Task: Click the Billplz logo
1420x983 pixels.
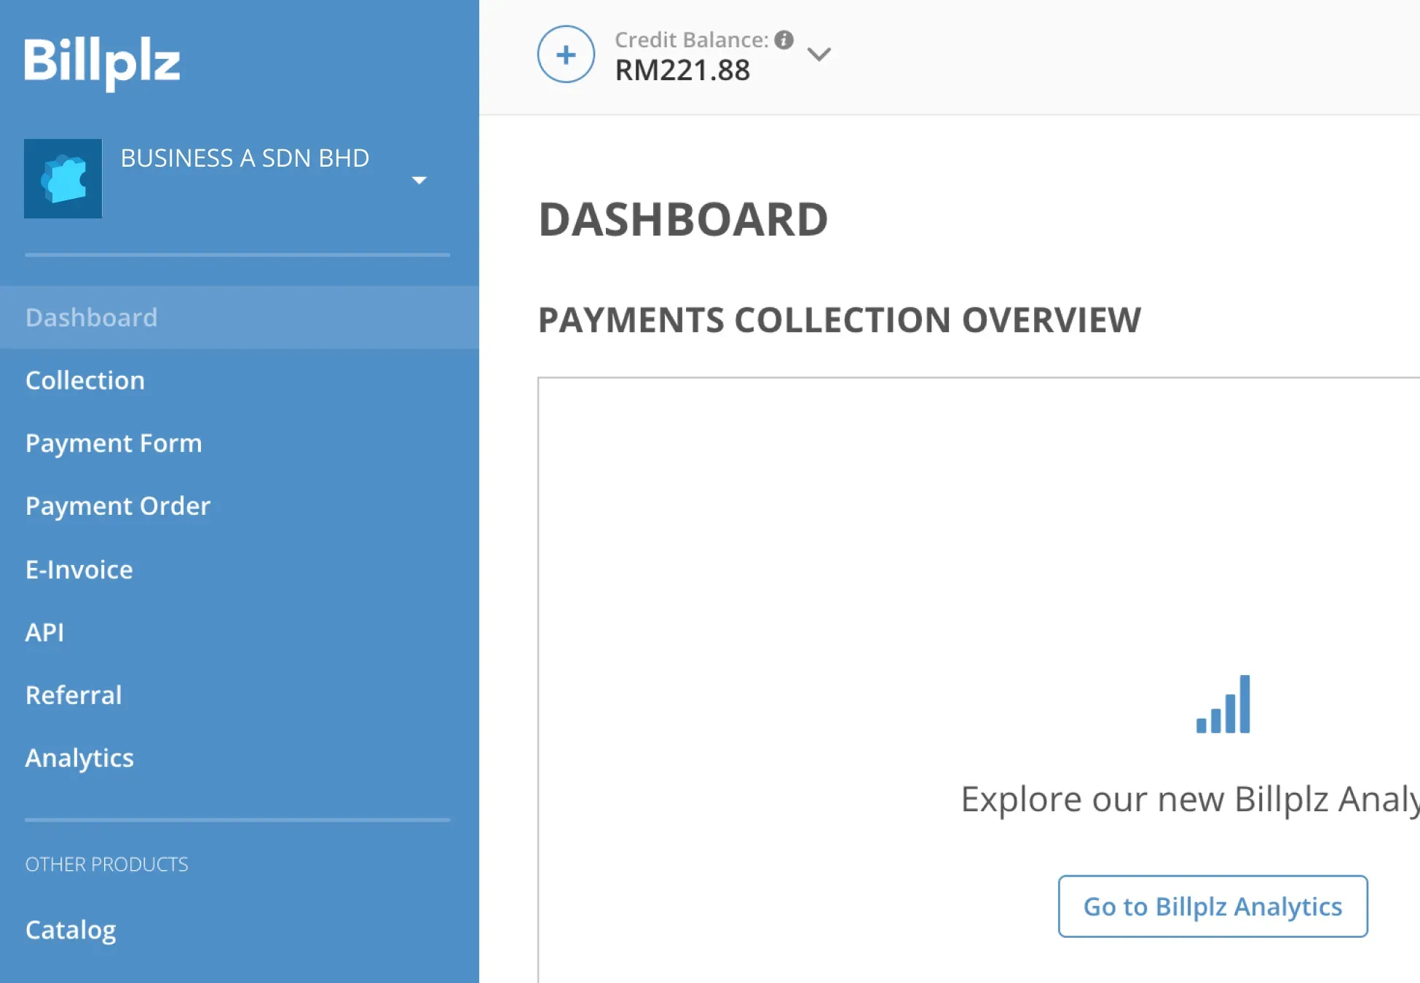Action: tap(102, 63)
